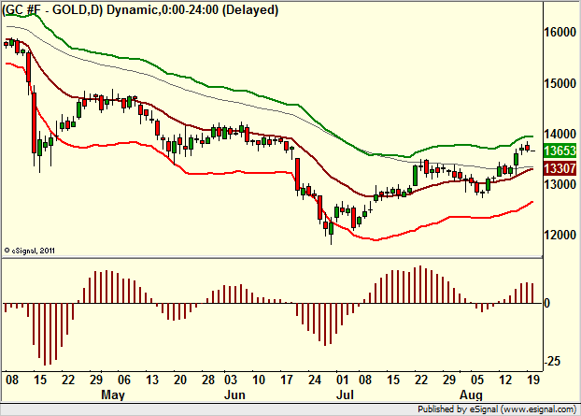Click the date label 01 above Jul
The width and height of the screenshot is (581, 416).
pos(343,380)
